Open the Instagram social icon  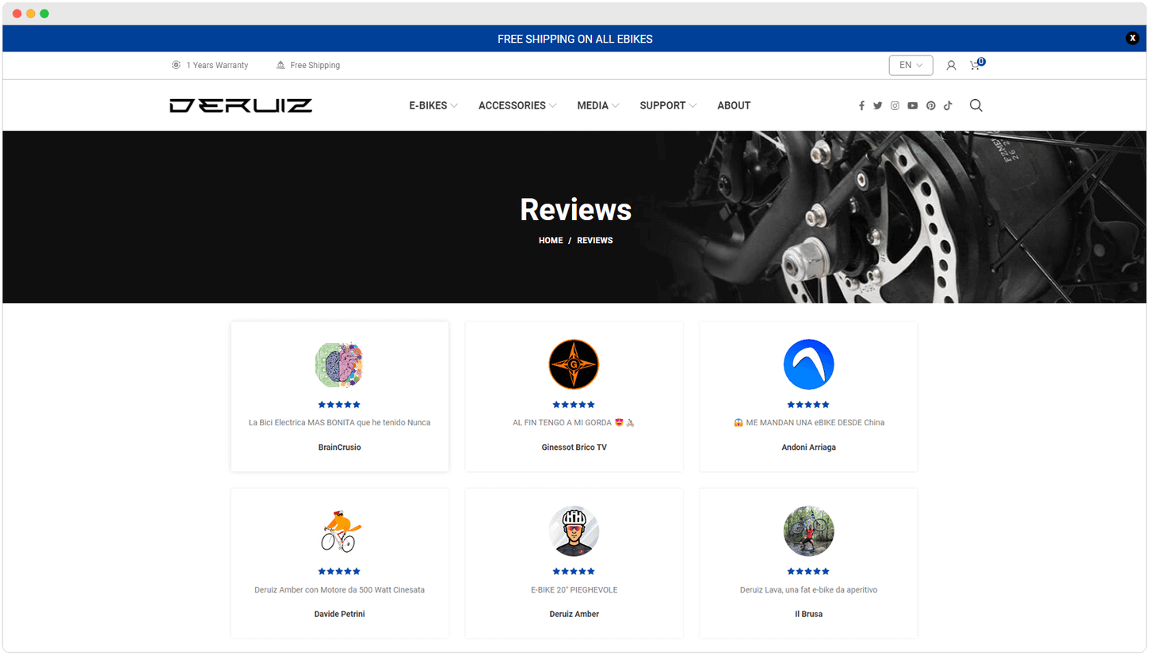click(x=895, y=105)
